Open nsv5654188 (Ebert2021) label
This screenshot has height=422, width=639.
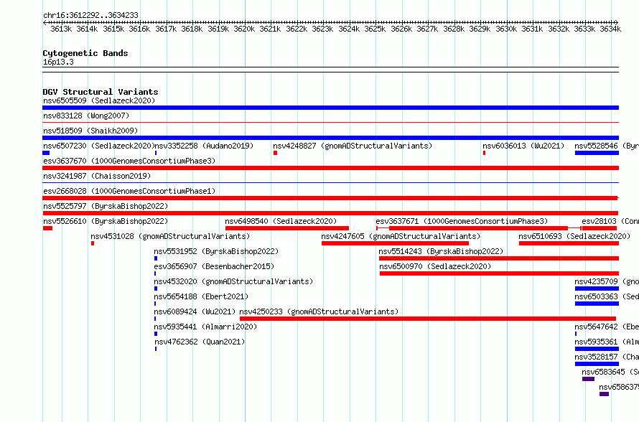click(201, 296)
